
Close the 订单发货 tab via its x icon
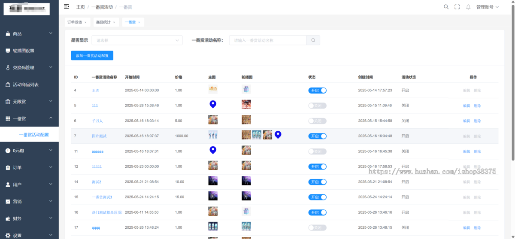pos(85,22)
